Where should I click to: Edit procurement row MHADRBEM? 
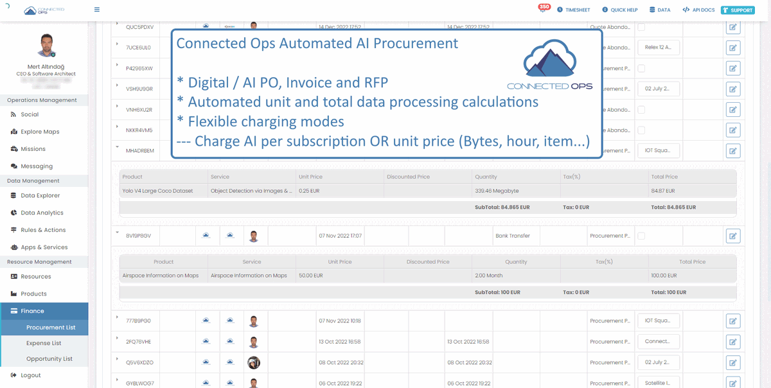(733, 150)
